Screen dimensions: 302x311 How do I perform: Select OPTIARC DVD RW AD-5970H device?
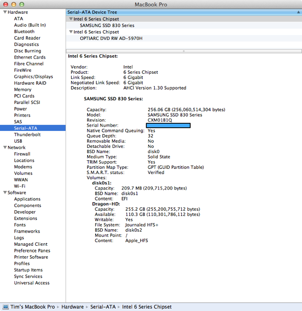111,38
